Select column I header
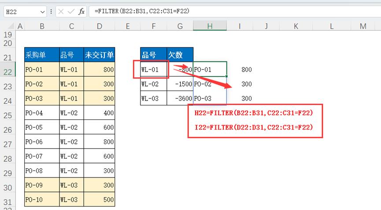 click(x=240, y=26)
